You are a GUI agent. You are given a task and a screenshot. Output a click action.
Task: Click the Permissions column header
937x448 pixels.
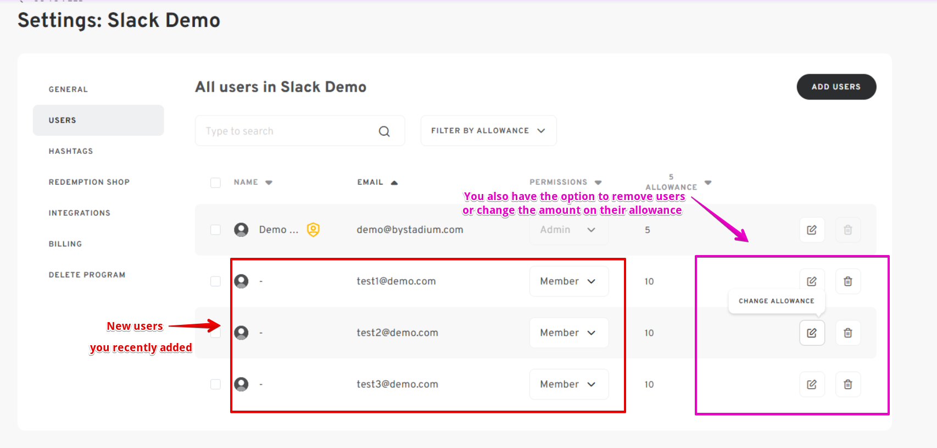coord(558,182)
